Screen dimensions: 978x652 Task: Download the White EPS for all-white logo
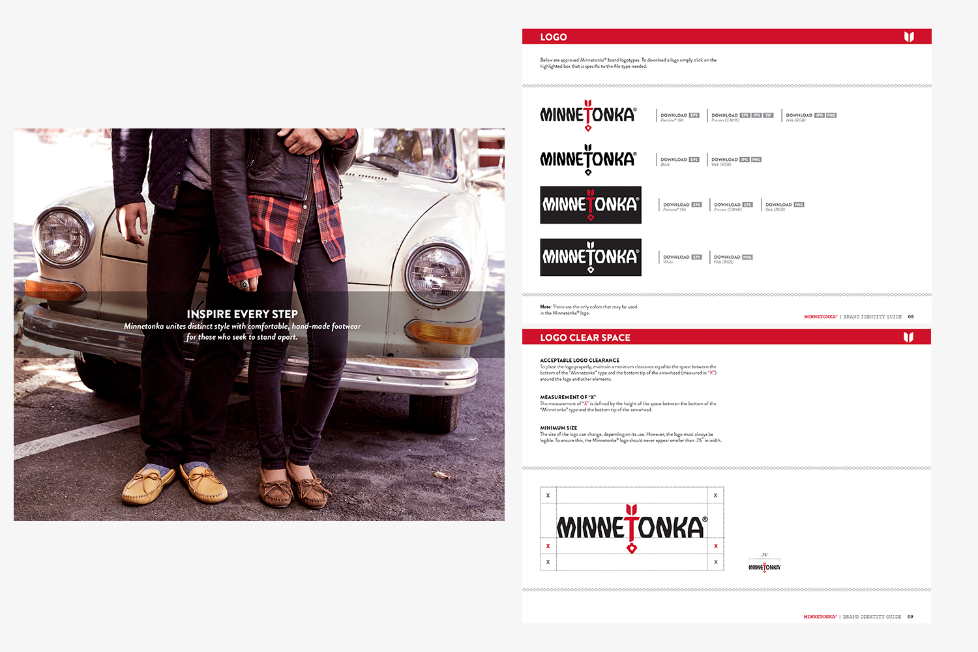[697, 257]
